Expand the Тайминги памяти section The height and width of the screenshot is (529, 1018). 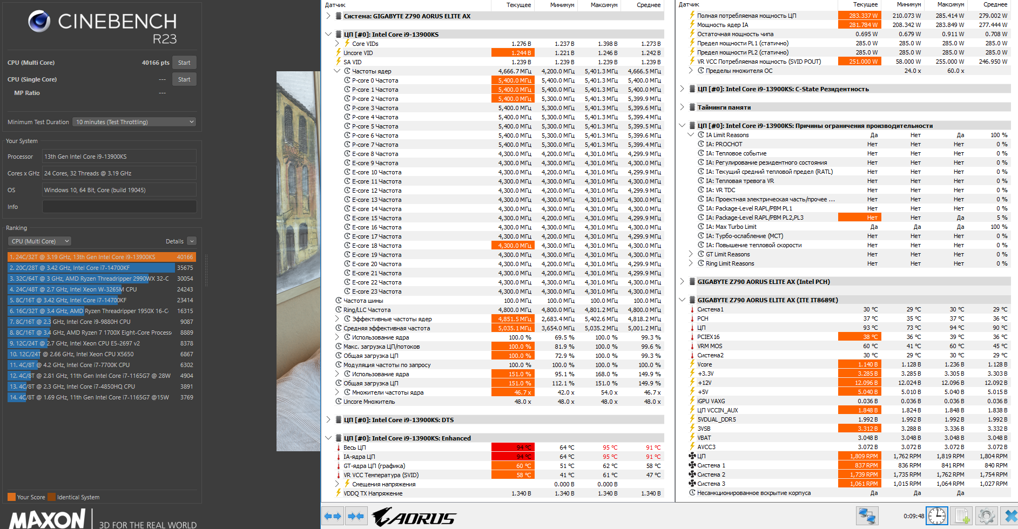pos(682,107)
